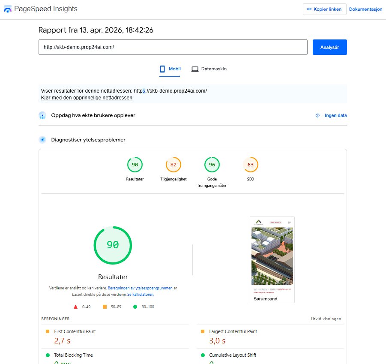Click the PageSpeed Insights logo
Screen dimensions: 386x364
(x=7, y=9)
